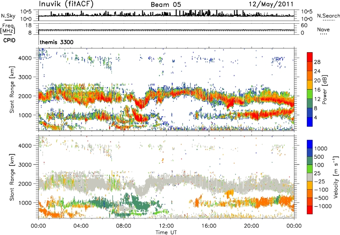Screen dimensions: 340x235
Task: Click the 'Time UT' axis title
Action: tap(166, 232)
